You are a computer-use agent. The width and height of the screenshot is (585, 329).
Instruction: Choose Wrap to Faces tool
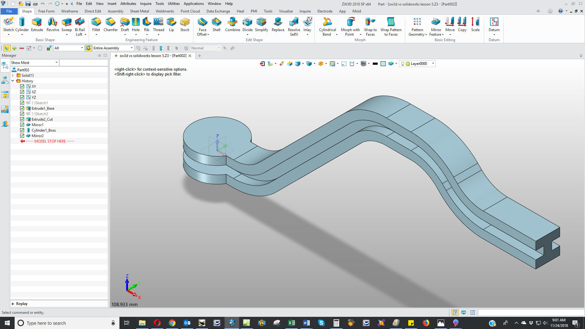[370, 27]
